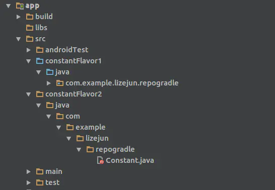Expand the build folder arrow
Image resolution: width=275 pixels, height=190 pixels.
pos(18,17)
